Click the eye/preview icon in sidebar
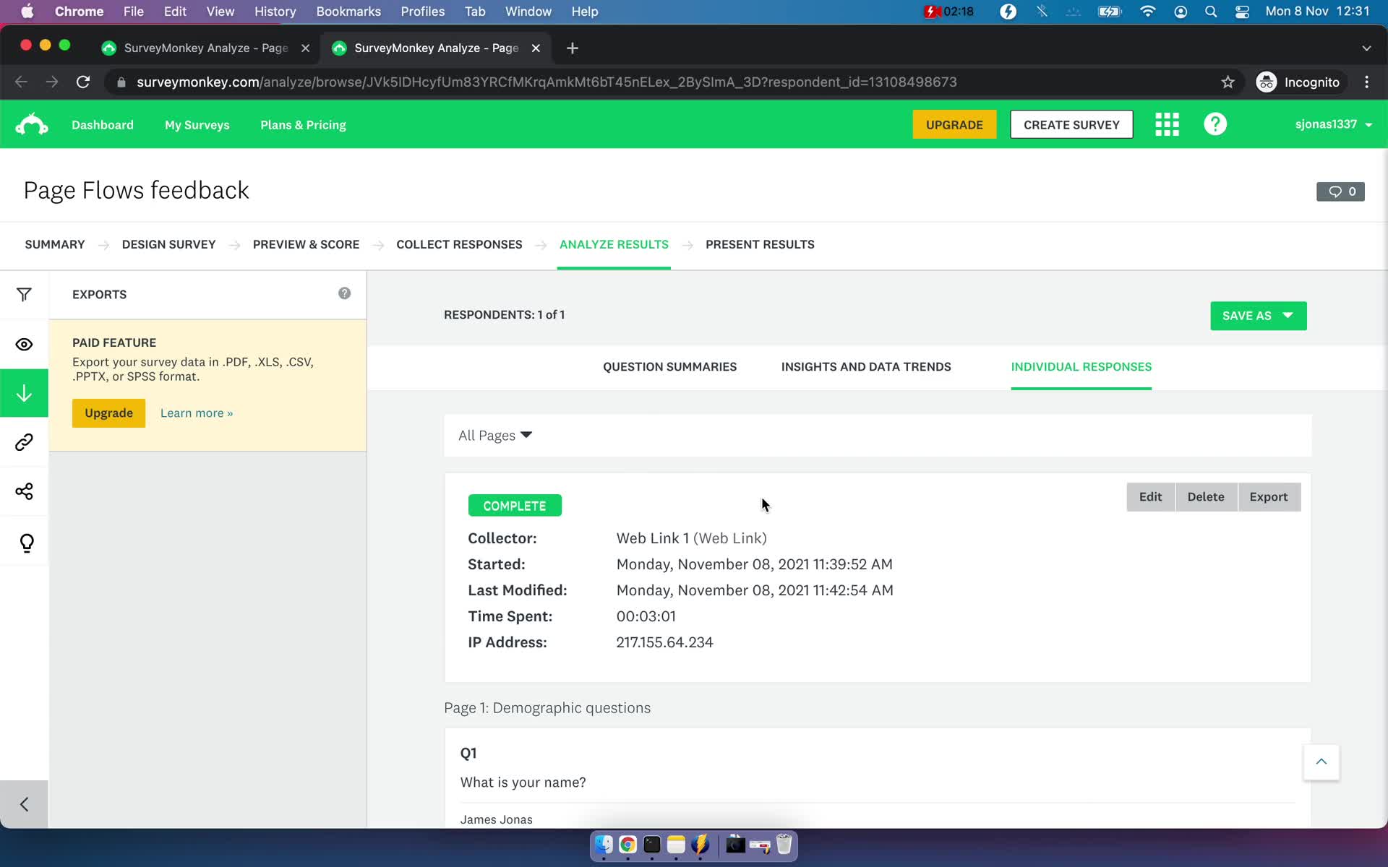This screenshot has width=1388, height=867. 24,344
